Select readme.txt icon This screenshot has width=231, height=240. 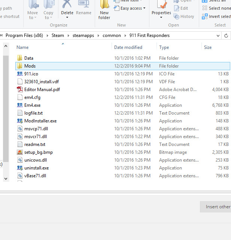tap(20, 144)
